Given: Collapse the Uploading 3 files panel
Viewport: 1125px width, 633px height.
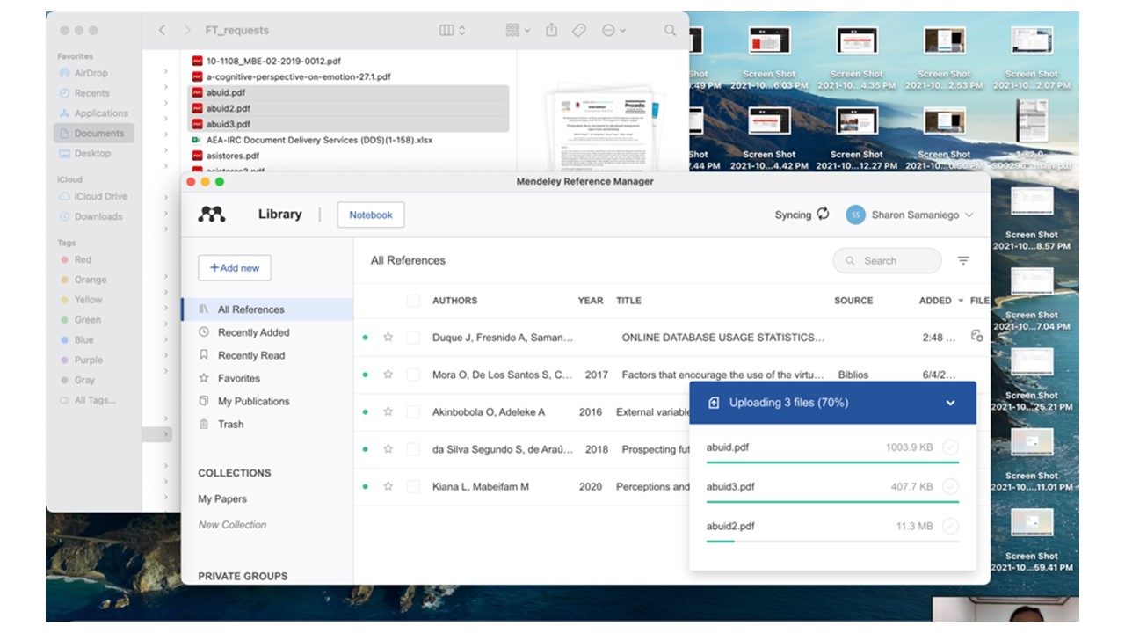Looking at the screenshot, I should (x=950, y=403).
